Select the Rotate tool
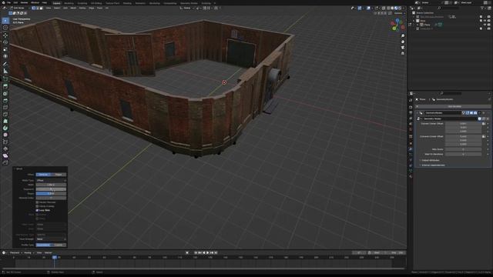The height and width of the screenshot is (277, 493). click(x=5, y=42)
